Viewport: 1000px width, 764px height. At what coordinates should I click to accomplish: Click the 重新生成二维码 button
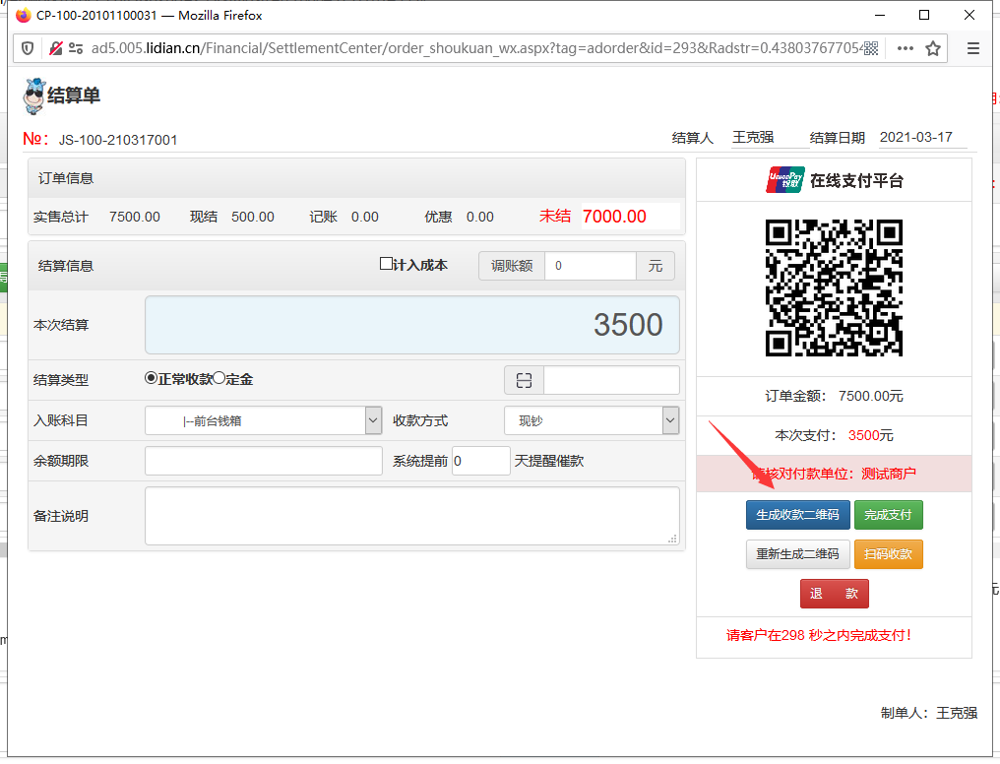pyautogui.click(x=797, y=554)
